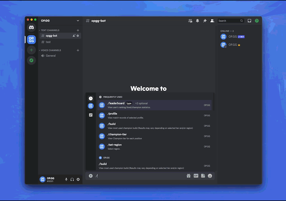Click the "+2 optional" text on /leaderboard

tap(141, 103)
